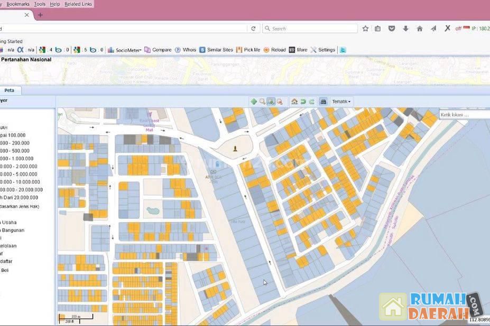Image resolution: width=490 pixels, height=326 pixels.
Task: Click the magnifier zoom tool icon
Action: coord(262,102)
